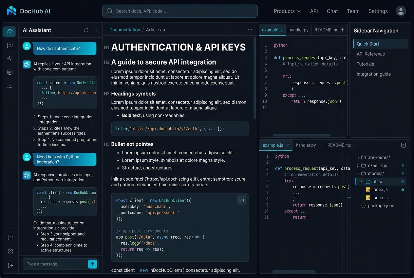Open the API menu item

pos(314,11)
